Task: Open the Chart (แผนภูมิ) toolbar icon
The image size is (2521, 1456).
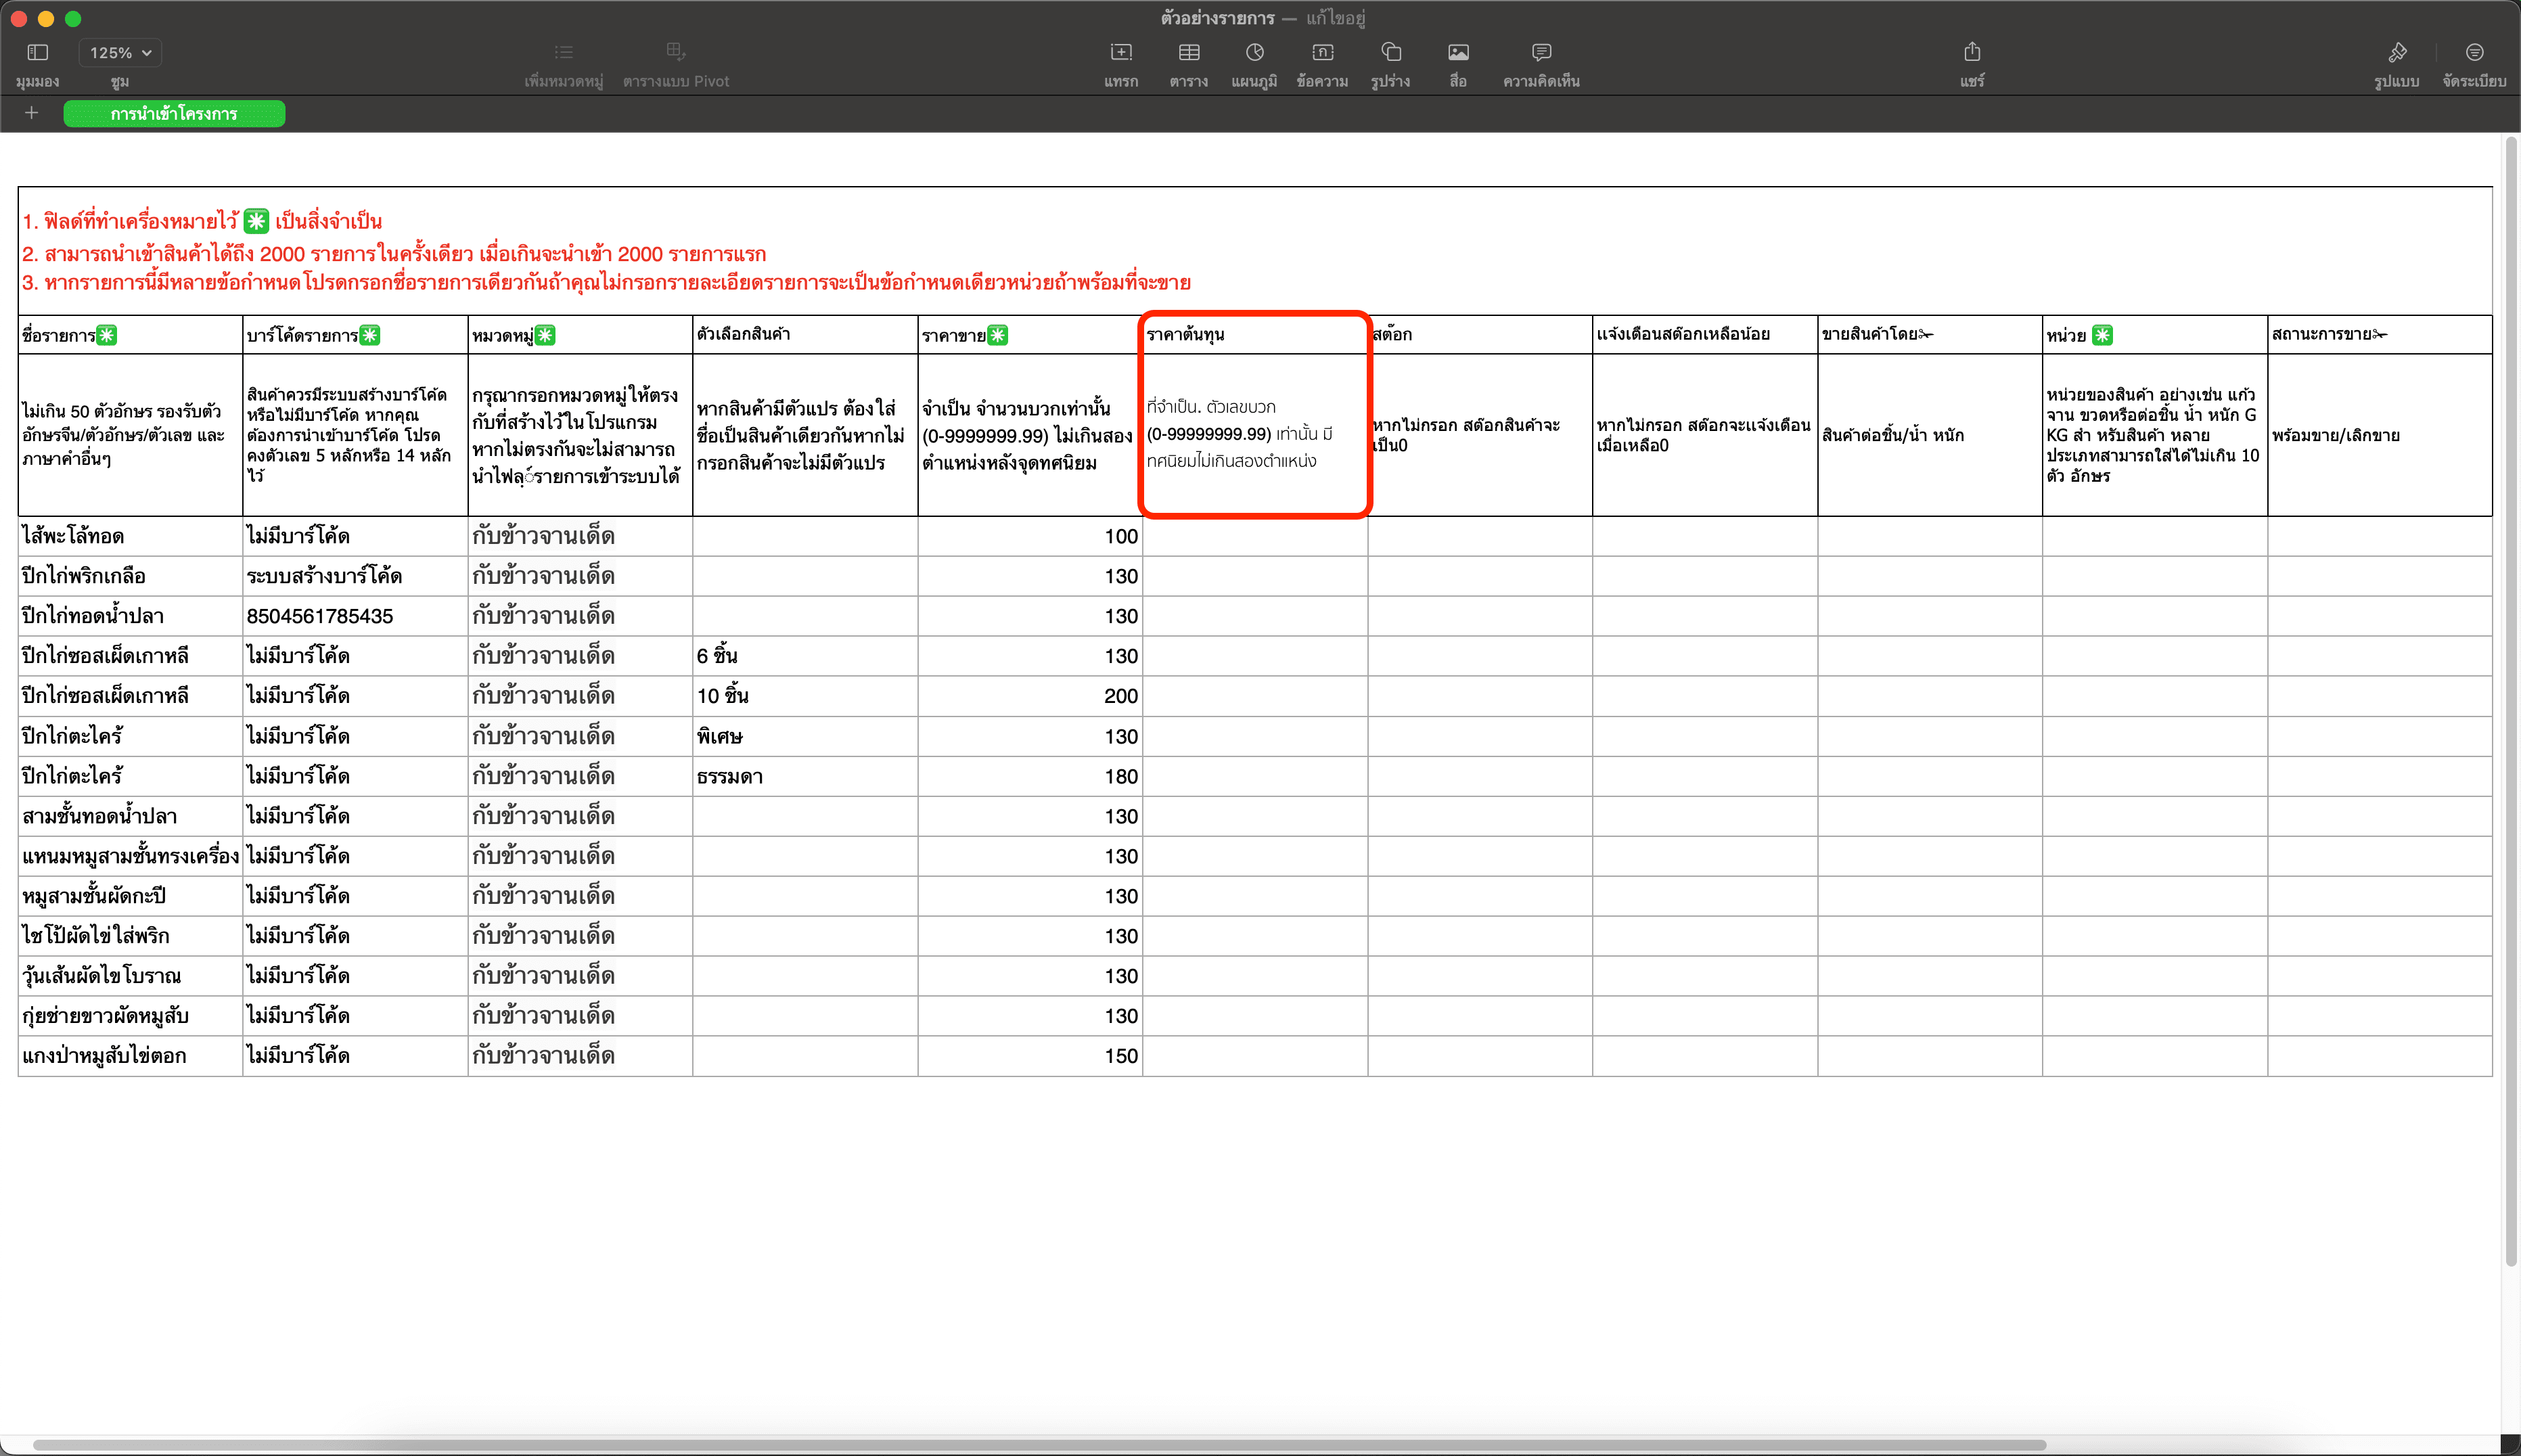Action: tap(1254, 53)
